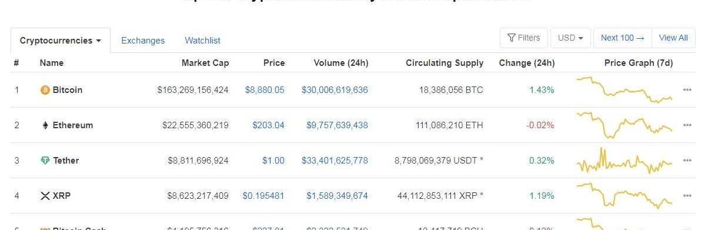
Task: View Bitcoin 7-day price graph
Action: pos(624,90)
